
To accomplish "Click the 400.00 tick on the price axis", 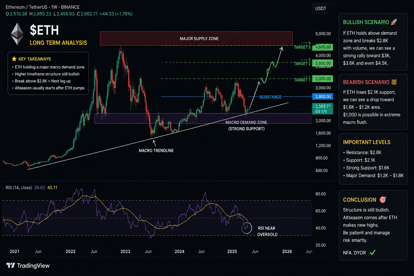I will click(322, 171).
